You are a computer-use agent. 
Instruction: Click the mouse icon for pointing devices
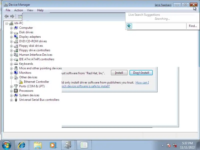coord(16,68)
